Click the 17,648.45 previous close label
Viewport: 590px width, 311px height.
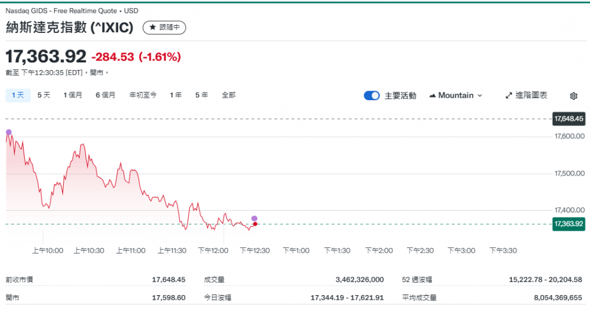[x=568, y=119]
